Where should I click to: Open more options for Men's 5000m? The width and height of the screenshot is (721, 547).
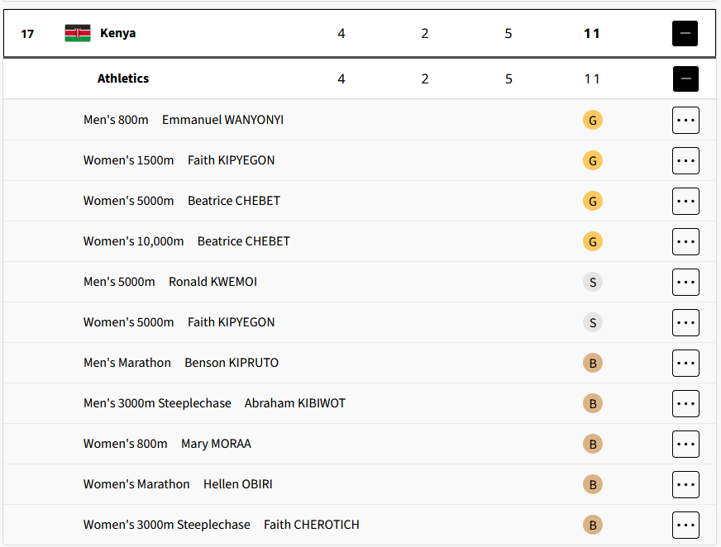(x=685, y=282)
